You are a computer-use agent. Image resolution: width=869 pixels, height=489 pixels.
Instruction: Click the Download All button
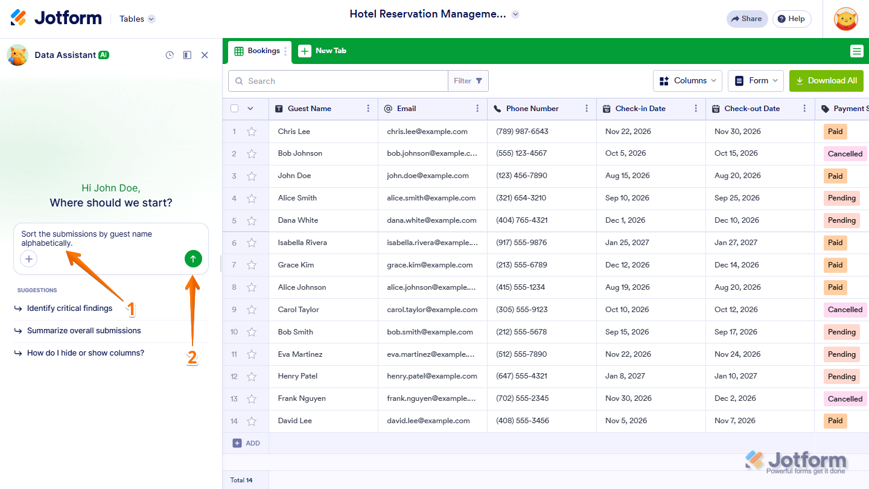(826, 81)
